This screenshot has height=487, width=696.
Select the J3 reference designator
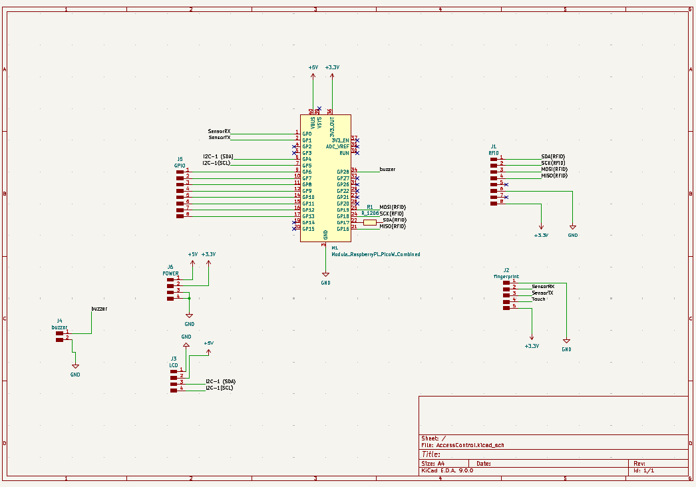click(174, 359)
